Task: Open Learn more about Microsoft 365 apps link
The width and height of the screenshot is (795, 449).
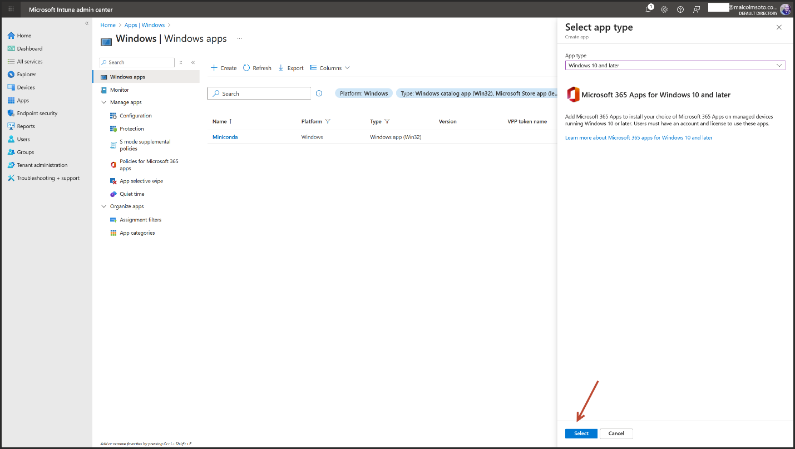Action: pos(638,137)
